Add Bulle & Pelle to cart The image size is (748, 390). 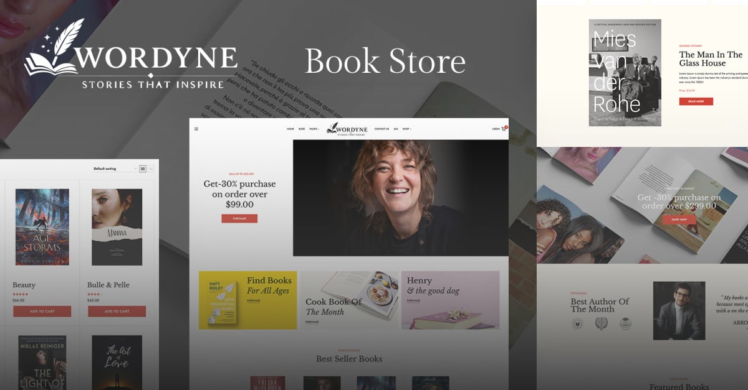pos(117,311)
